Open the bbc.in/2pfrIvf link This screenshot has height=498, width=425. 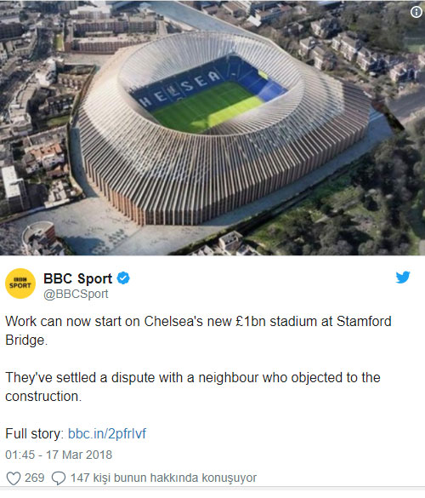107,433
